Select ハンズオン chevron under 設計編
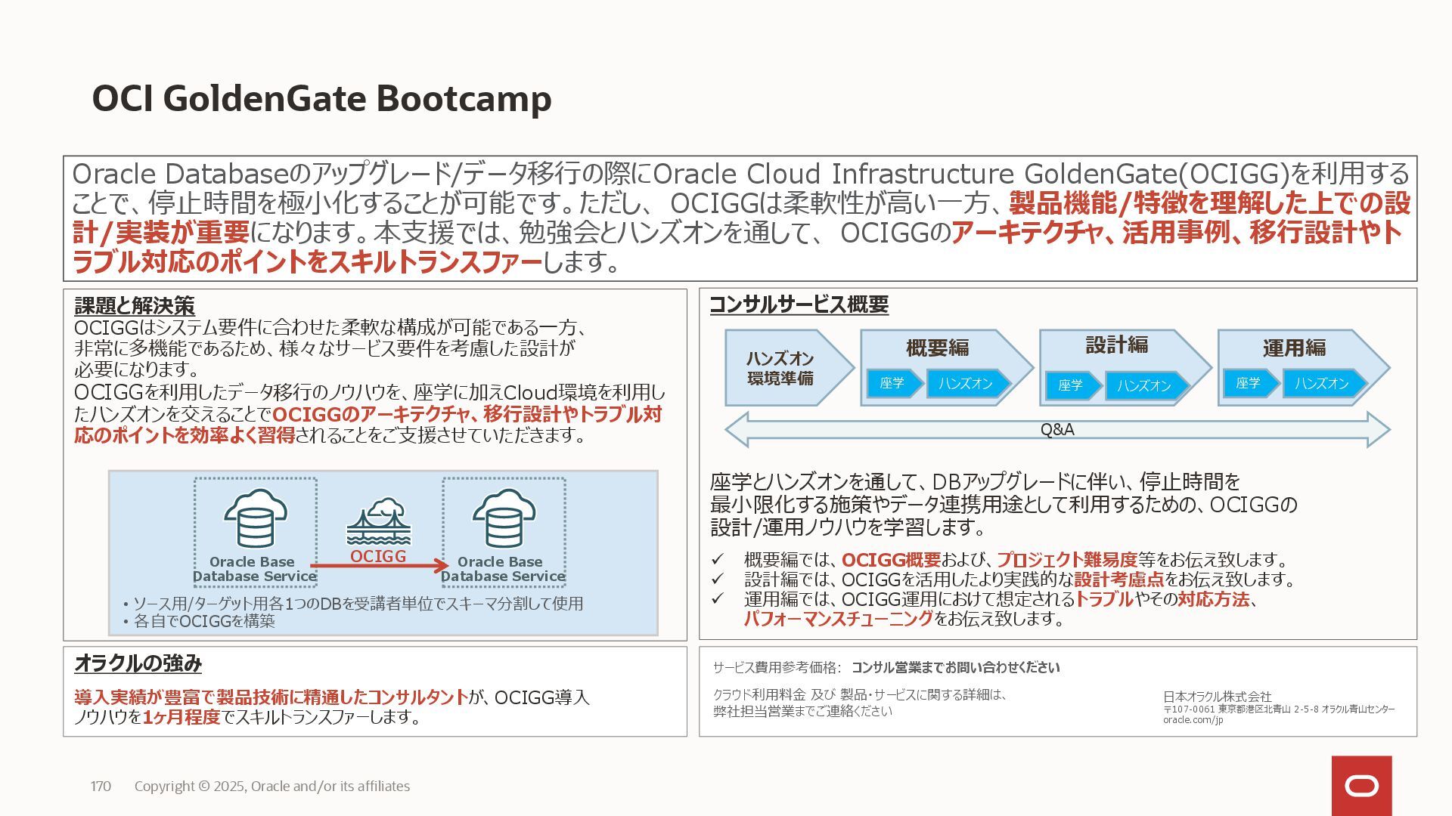Viewport: 1452px width, 816px height. pos(1143,386)
